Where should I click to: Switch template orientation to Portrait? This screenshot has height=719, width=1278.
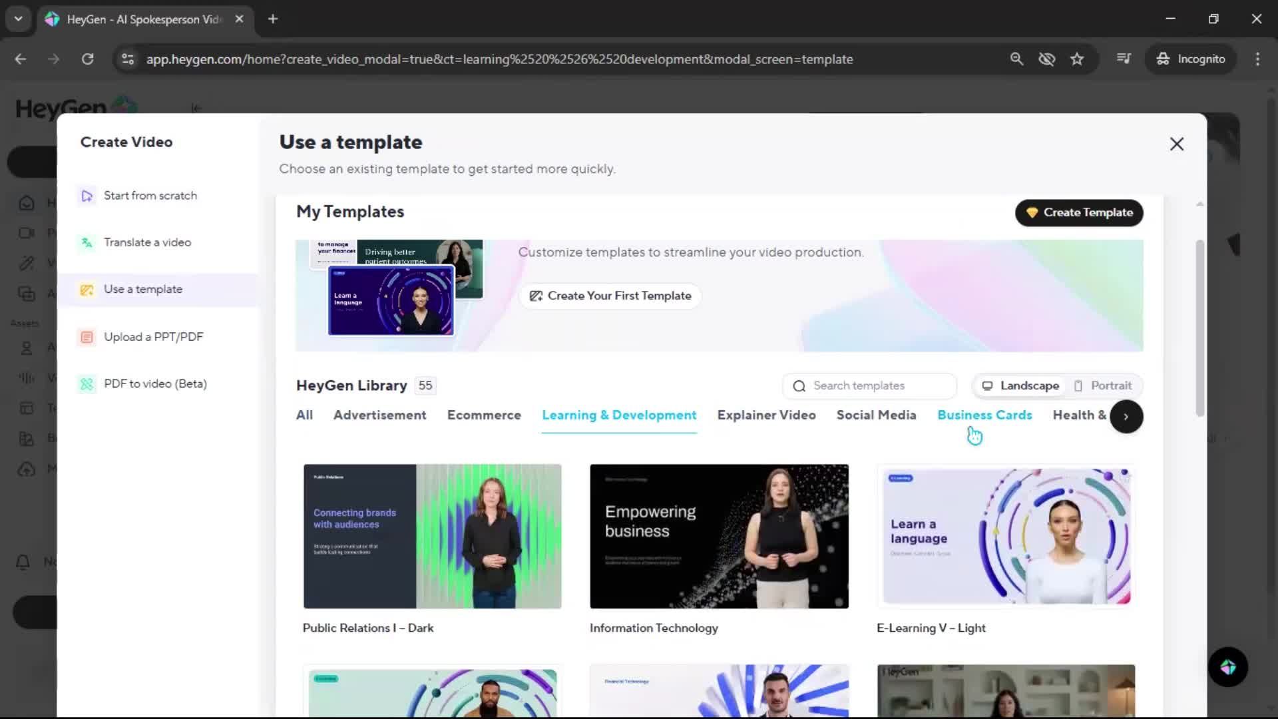(1102, 386)
